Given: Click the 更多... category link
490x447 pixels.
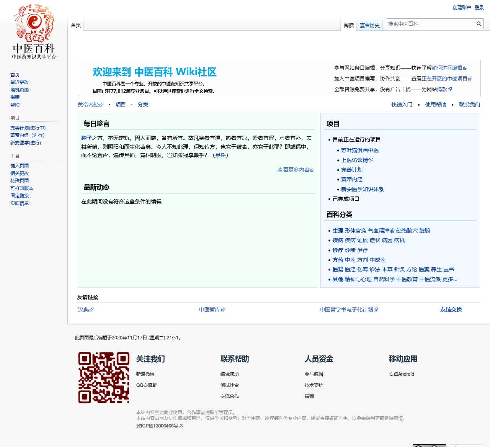Looking at the screenshot, I should pos(450,279).
